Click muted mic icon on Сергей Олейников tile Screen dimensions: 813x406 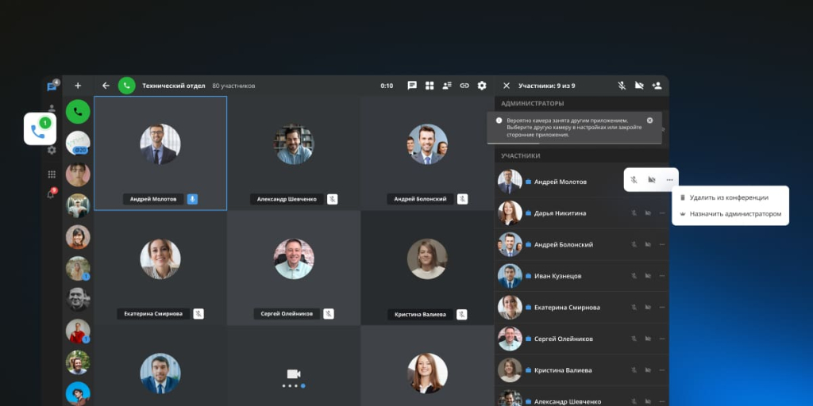pyautogui.click(x=329, y=314)
